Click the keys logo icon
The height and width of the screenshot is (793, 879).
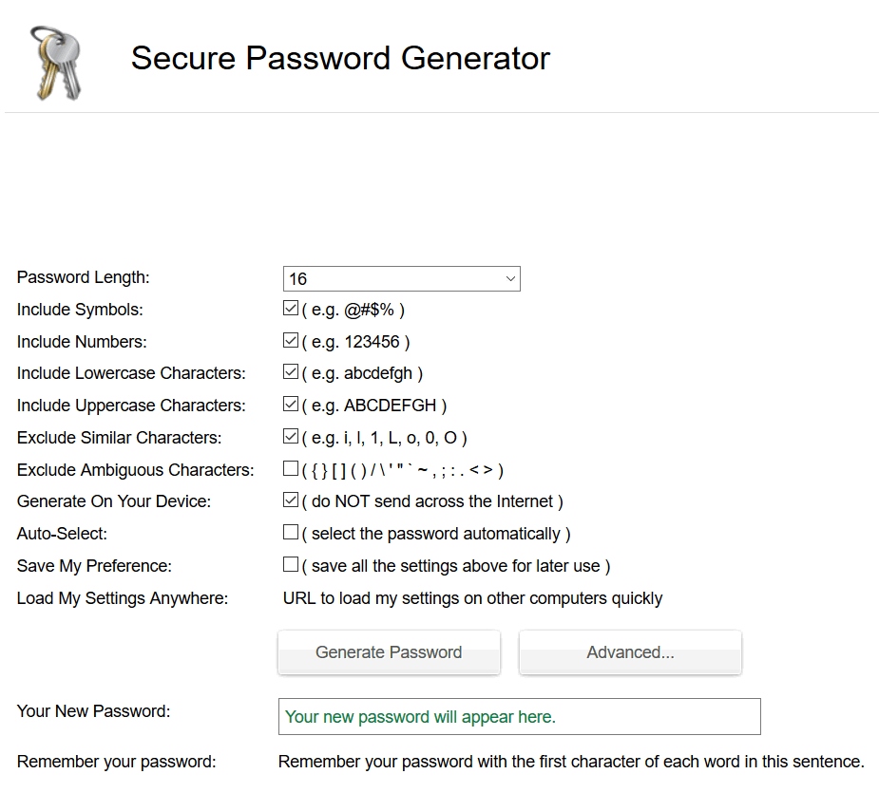(x=56, y=63)
